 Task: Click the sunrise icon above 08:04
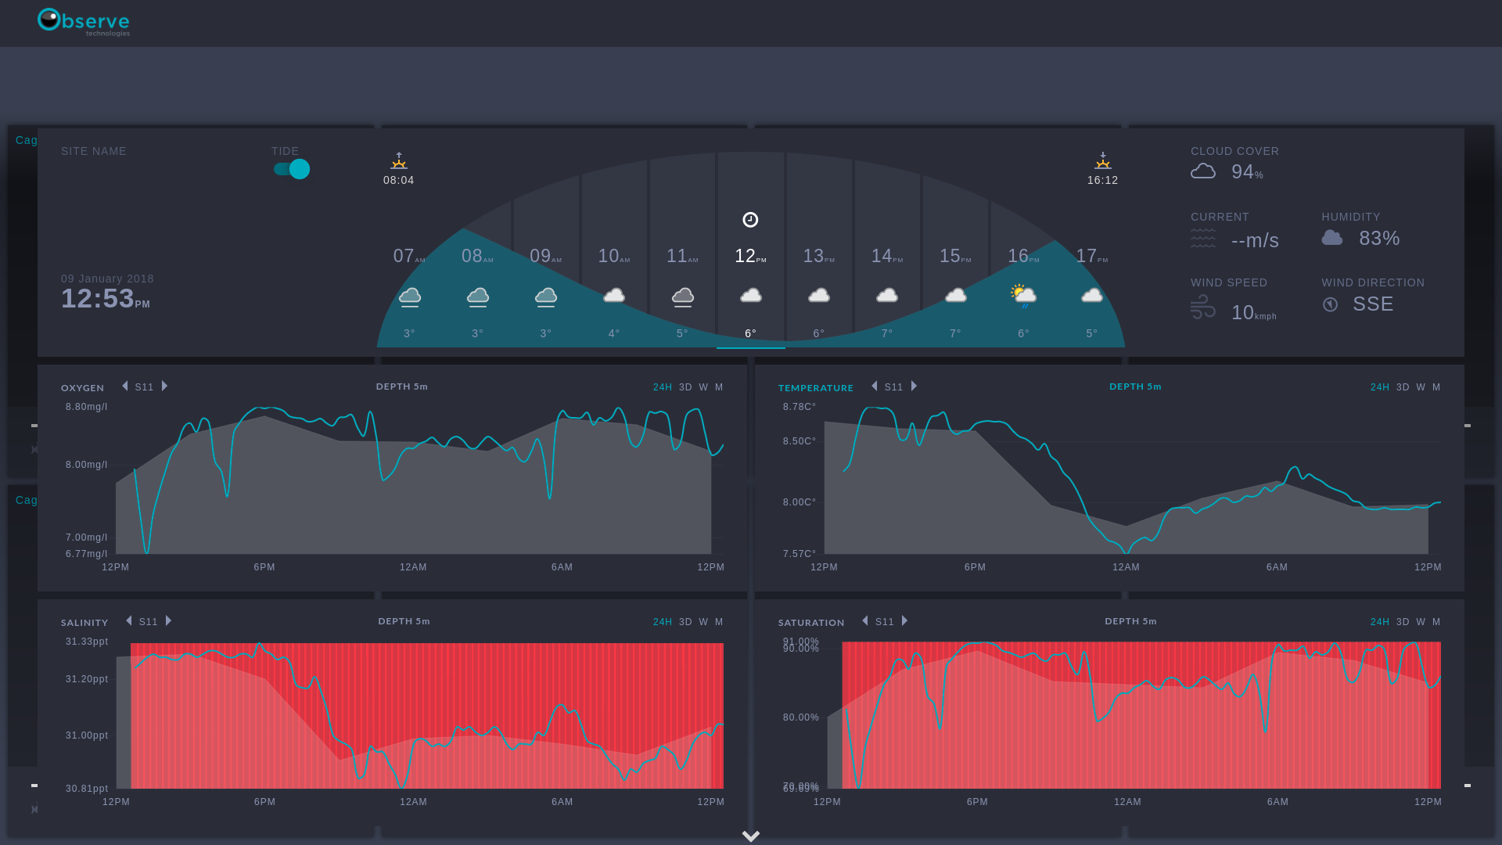coord(399,161)
